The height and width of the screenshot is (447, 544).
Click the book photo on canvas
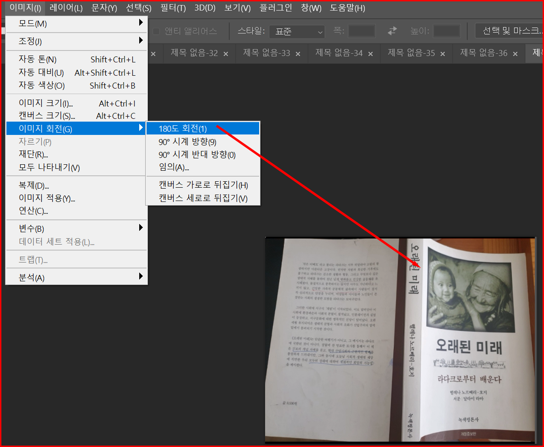point(400,340)
